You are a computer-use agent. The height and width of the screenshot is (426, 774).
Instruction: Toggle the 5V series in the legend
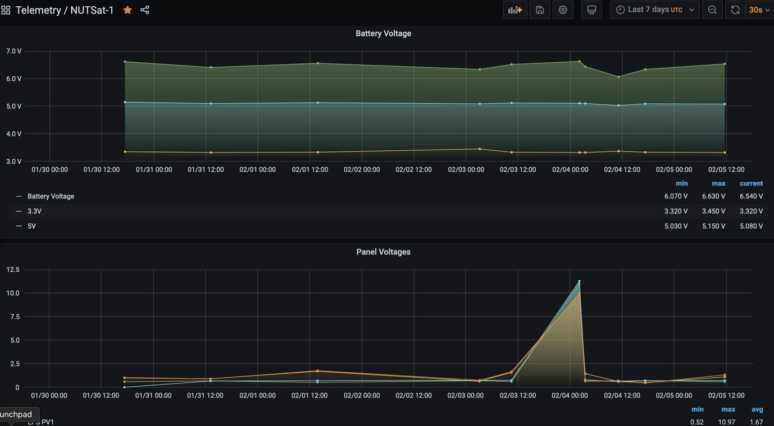31,226
